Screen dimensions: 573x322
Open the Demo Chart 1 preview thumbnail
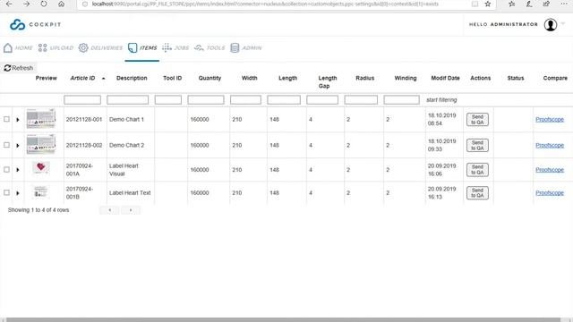pyautogui.click(x=41, y=119)
